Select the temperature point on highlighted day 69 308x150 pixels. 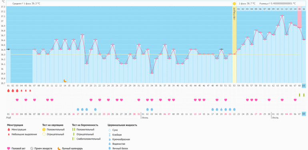point(304,39)
